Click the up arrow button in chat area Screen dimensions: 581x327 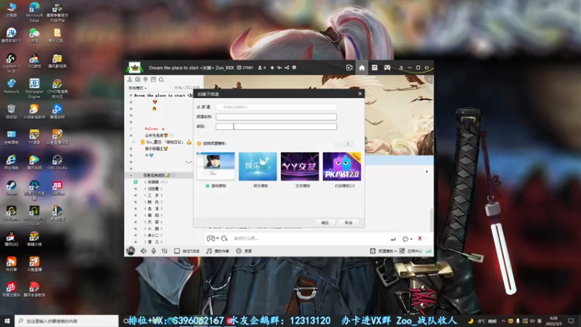(x=426, y=171)
